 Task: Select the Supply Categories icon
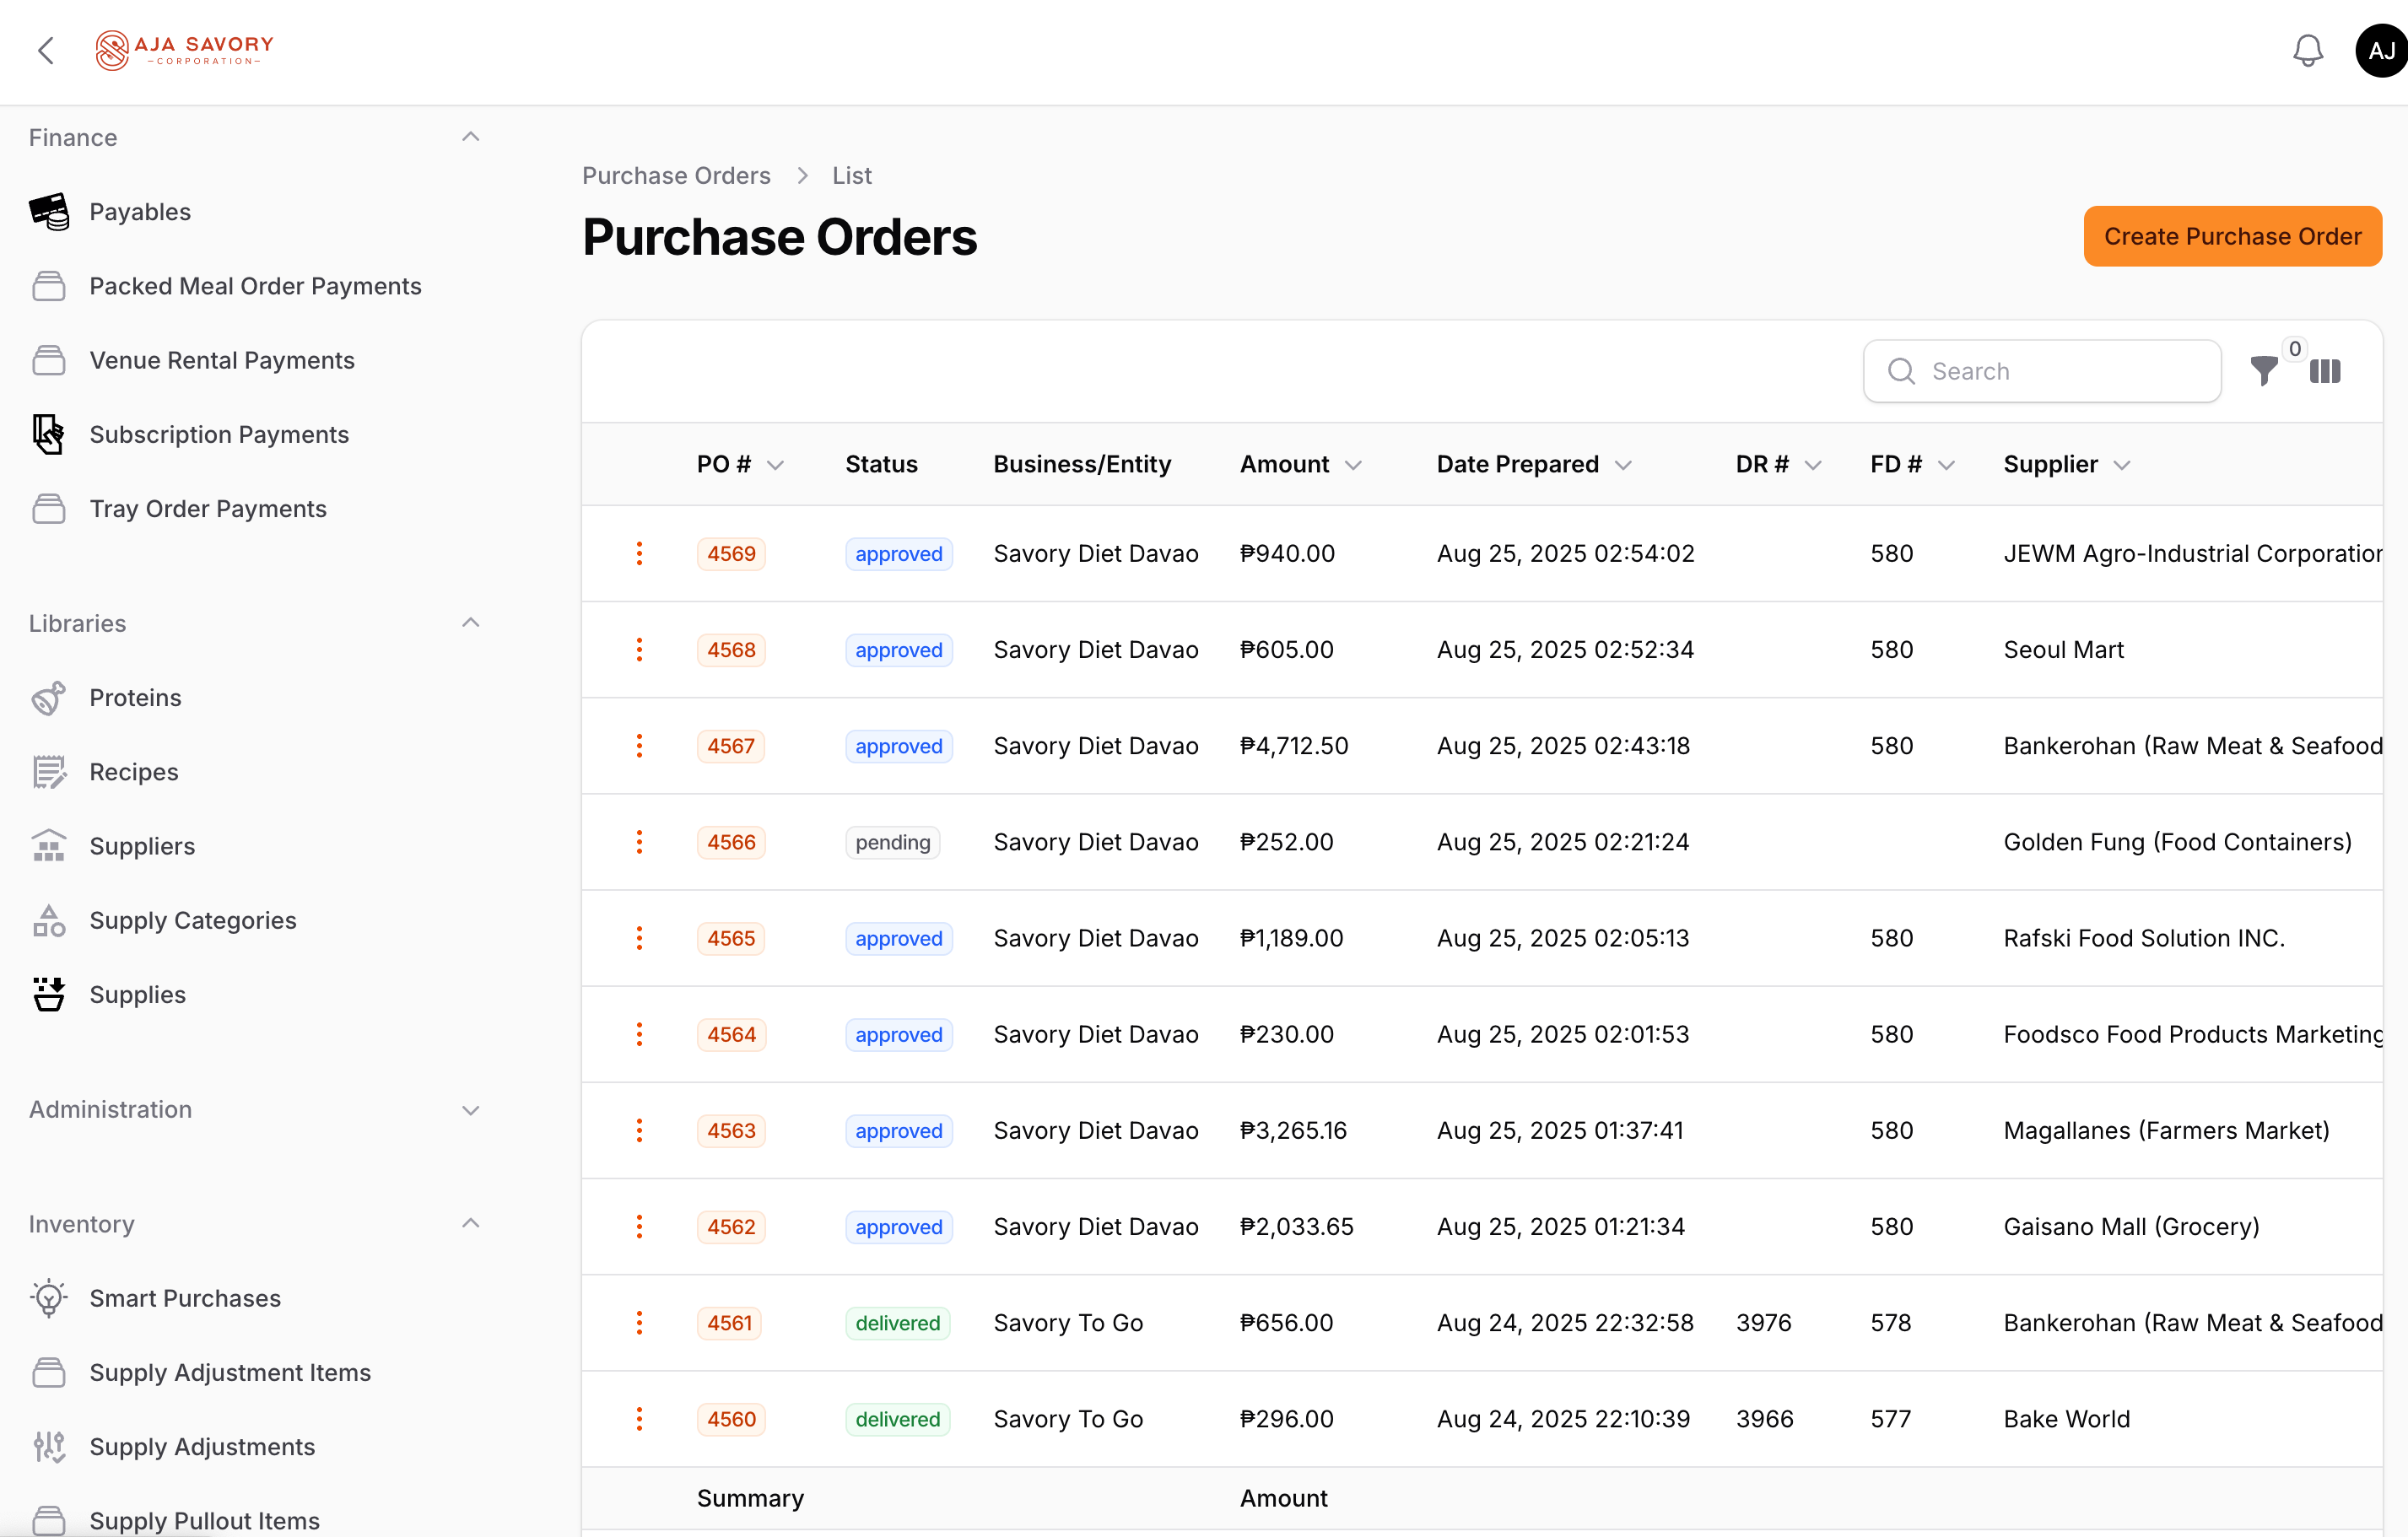[x=49, y=920]
